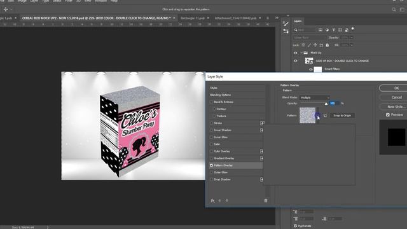Viewport: 407px width, 229px height.
Task: Click lock image pixels brush icon
Action: [x=309, y=45]
